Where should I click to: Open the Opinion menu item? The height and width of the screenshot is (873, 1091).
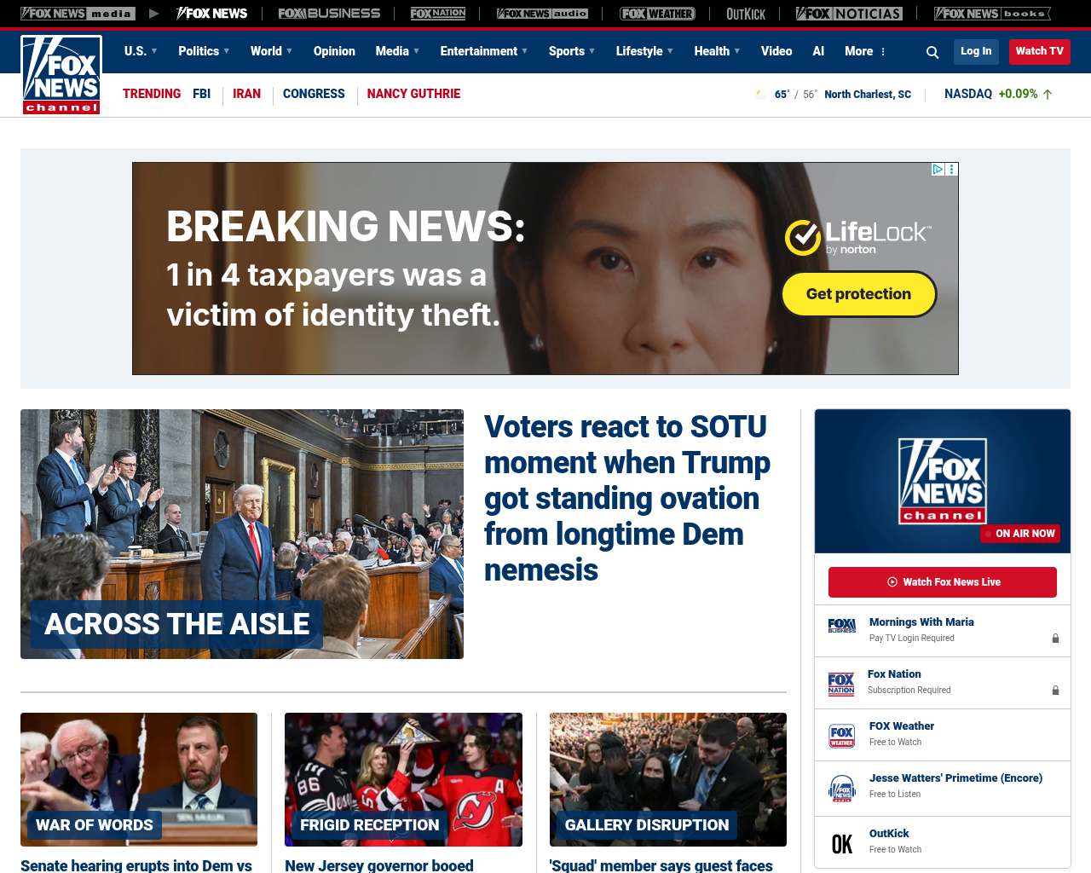(x=334, y=51)
